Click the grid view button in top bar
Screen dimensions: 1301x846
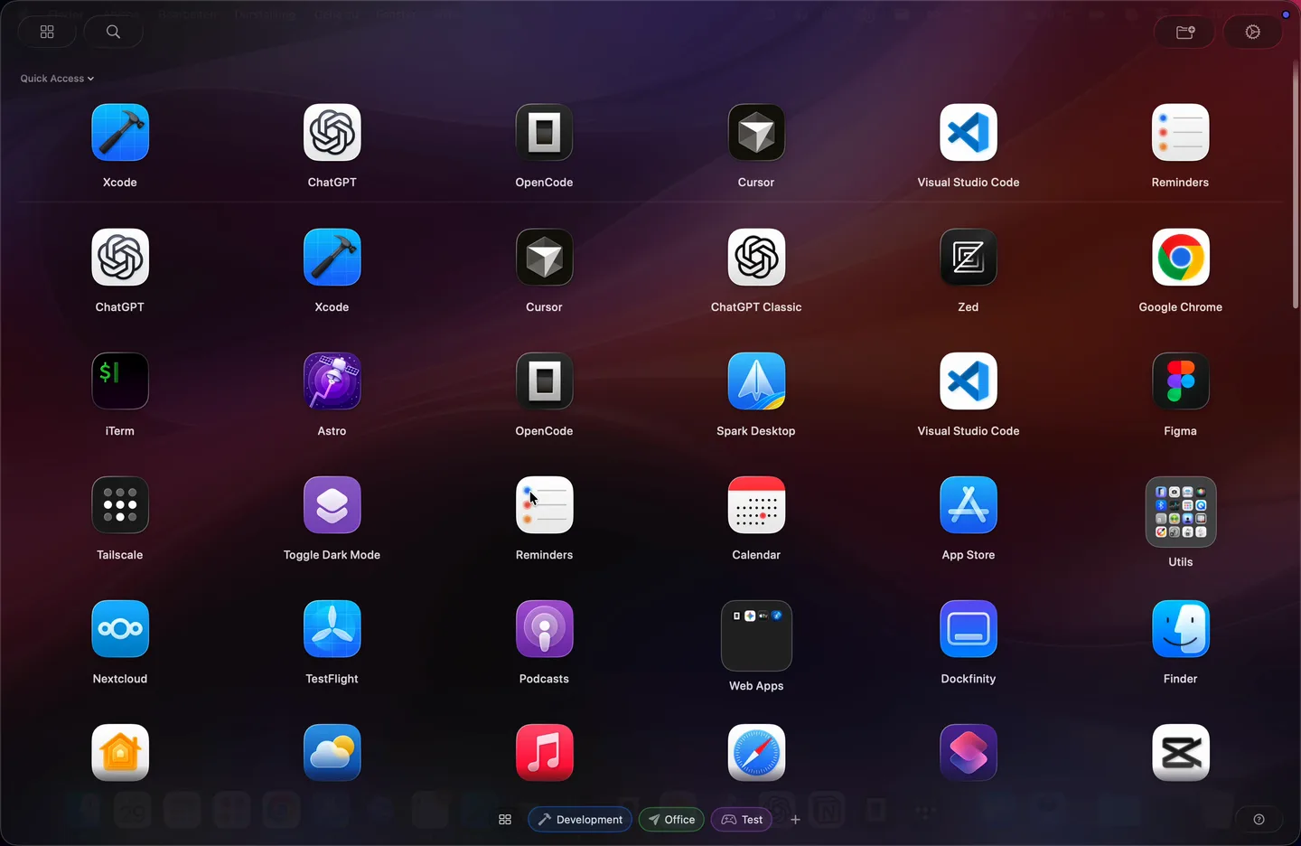coord(47,32)
